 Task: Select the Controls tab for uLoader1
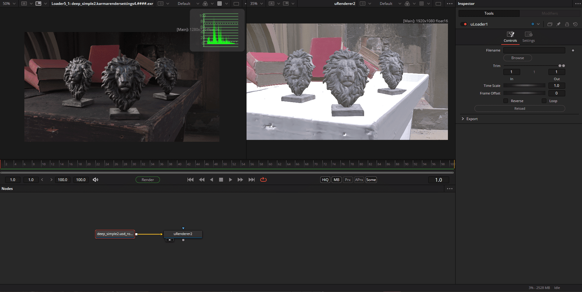[510, 36]
